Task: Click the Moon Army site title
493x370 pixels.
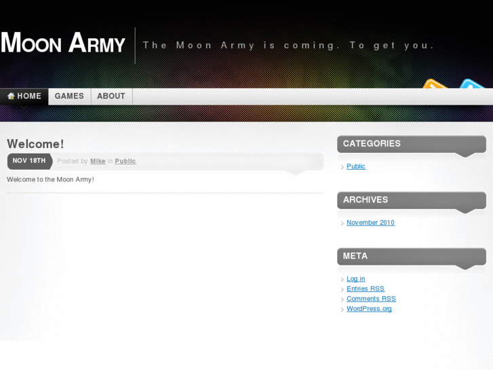Action: [x=63, y=43]
